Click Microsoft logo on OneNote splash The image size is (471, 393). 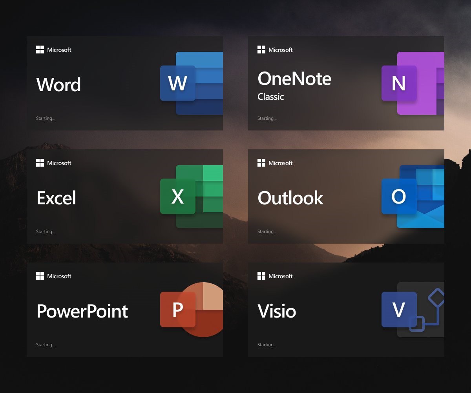(261, 50)
